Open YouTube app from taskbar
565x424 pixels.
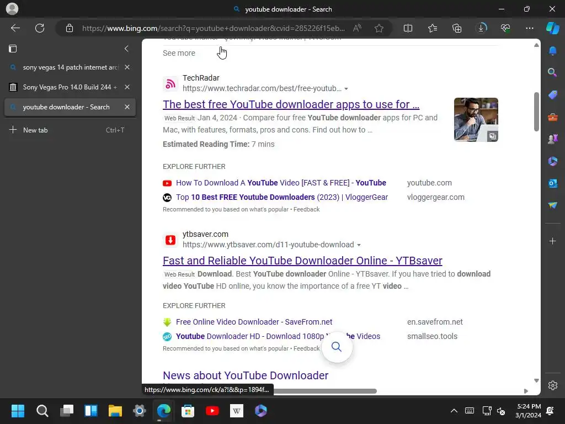212,411
